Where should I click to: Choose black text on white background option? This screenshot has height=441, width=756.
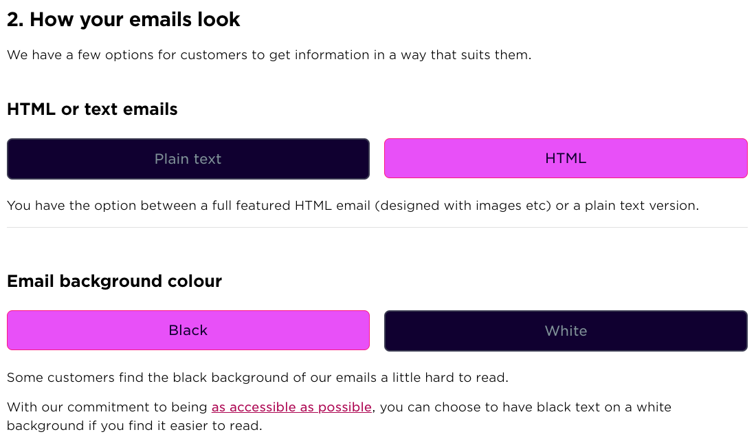[566, 330]
